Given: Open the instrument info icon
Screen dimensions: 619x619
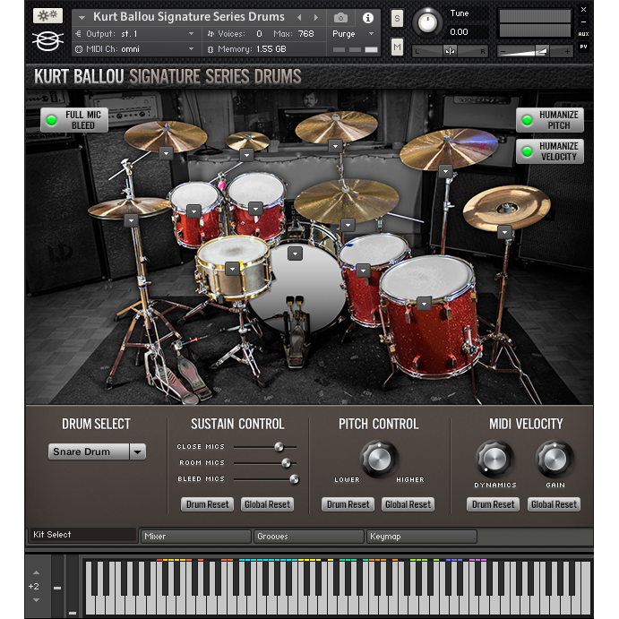Looking at the screenshot, I should (x=367, y=17).
